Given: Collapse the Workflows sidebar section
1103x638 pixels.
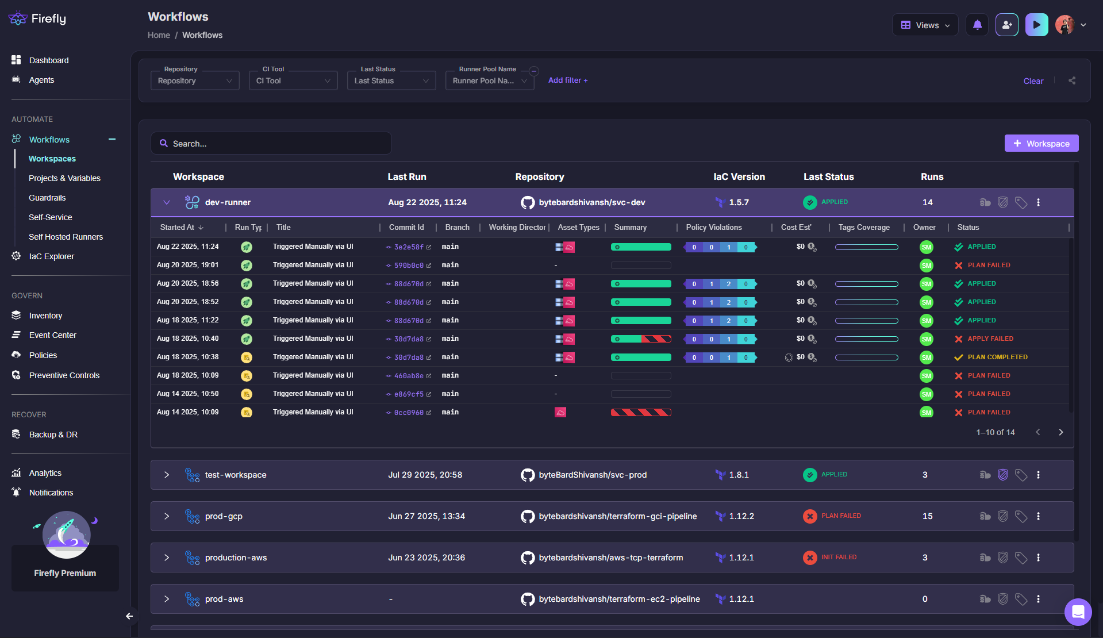Looking at the screenshot, I should click(112, 140).
